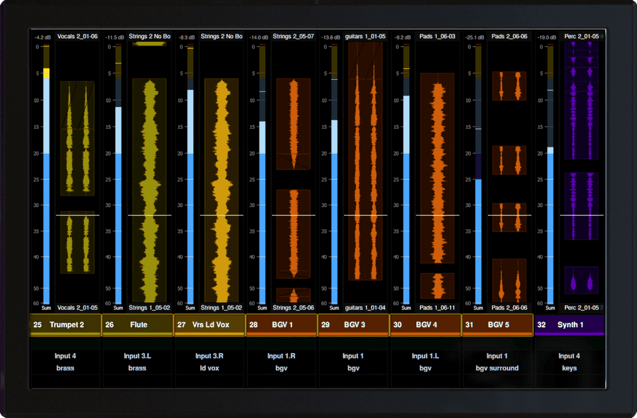Click the Vocals 2_01-06 clip name
Viewport: 637px width, 418px height.
click(77, 37)
